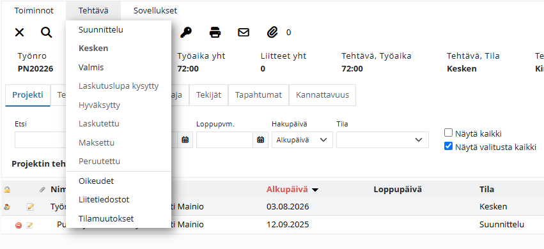Open calendar picker for Loppupvm. field
The width and height of the screenshot is (544, 249).
tap(261, 140)
